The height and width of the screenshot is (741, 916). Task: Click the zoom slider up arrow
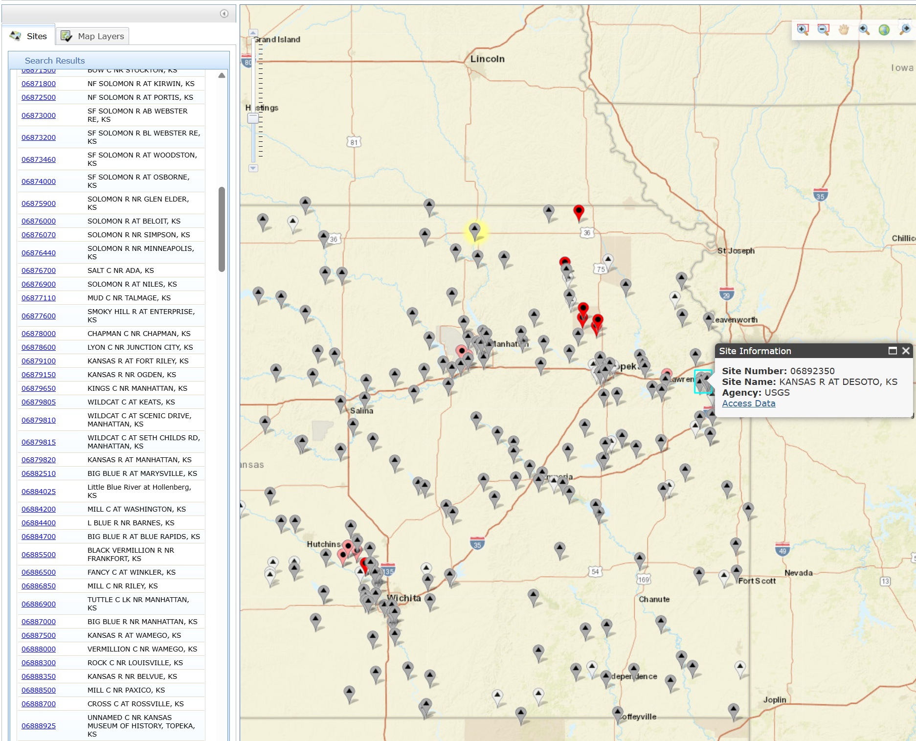pyautogui.click(x=253, y=32)
